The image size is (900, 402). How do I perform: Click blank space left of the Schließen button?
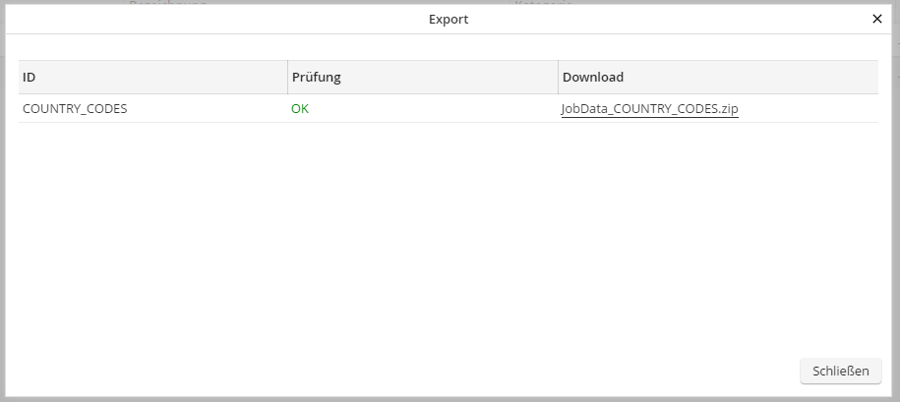point(590,371)
